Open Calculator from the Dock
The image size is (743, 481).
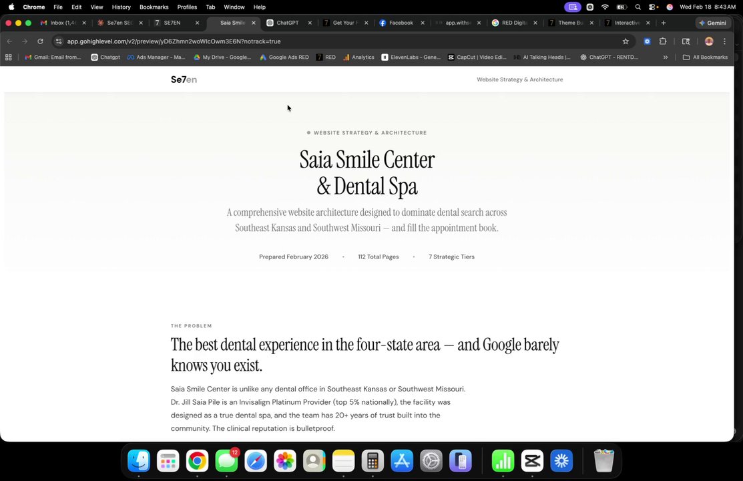pyautogui.click(x=373, y=460)
